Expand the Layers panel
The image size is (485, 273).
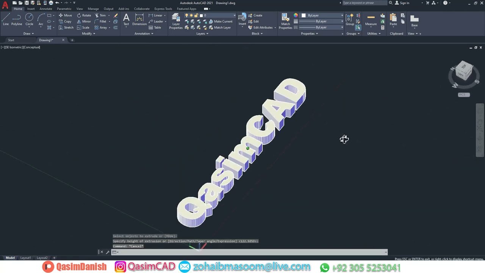(x=202, y=33)
